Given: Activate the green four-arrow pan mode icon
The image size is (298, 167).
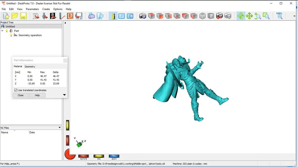Looking at the screenshot, I should [249, 16].
